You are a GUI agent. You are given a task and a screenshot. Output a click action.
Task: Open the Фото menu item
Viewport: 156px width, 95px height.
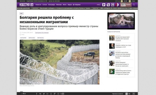(65, 5)
